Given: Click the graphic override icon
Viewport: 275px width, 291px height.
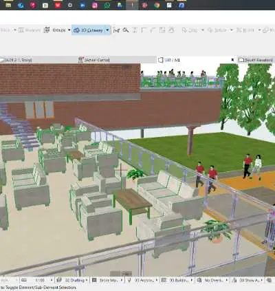Looking at the screenshot, I should (x=199, y=280).
